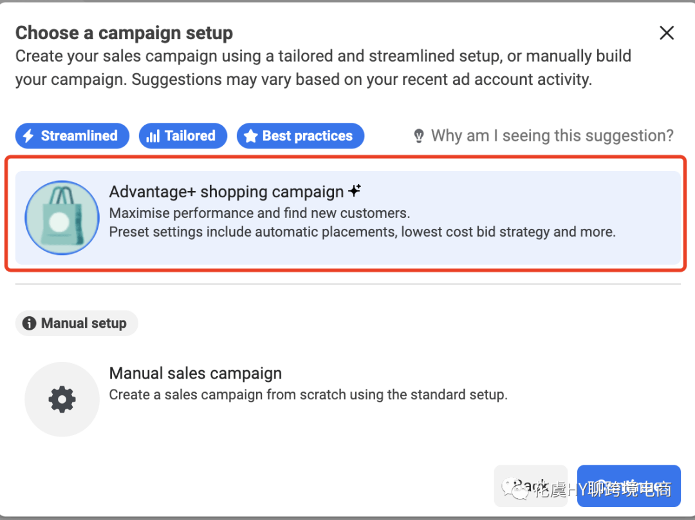Click the info icon on Manual setup
This screenshot has width=695, height=520.
click(29, 323)
